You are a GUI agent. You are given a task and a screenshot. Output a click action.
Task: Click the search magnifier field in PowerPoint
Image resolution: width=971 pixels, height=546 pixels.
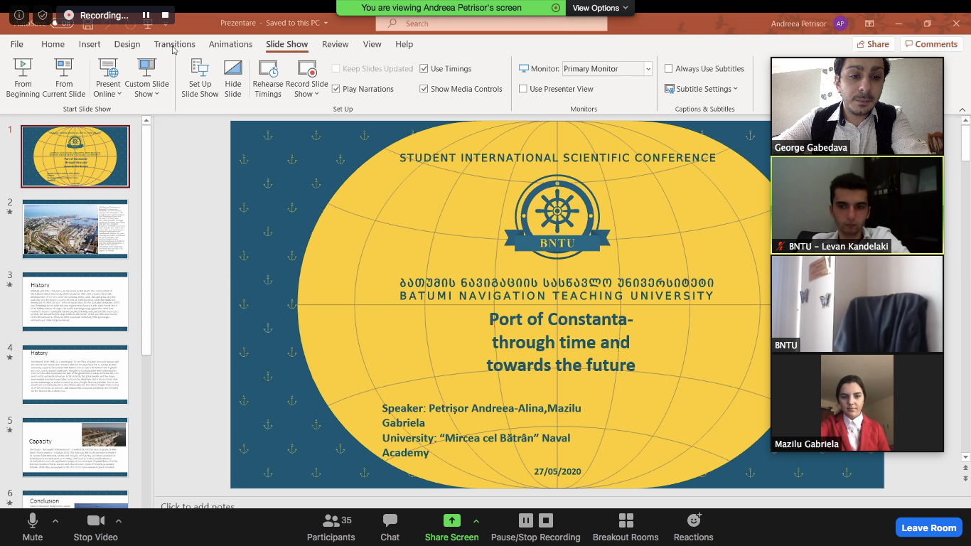tap(491, 23)
